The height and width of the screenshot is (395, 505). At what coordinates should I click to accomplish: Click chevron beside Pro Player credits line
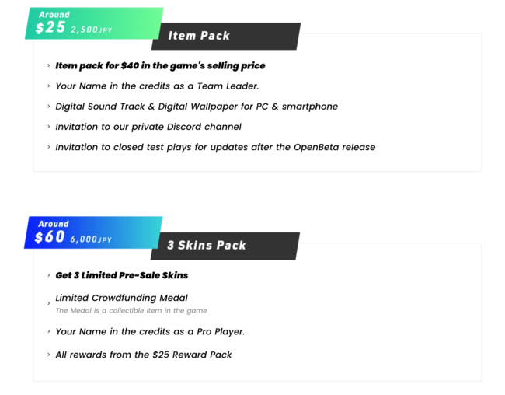tap(49, 331)
